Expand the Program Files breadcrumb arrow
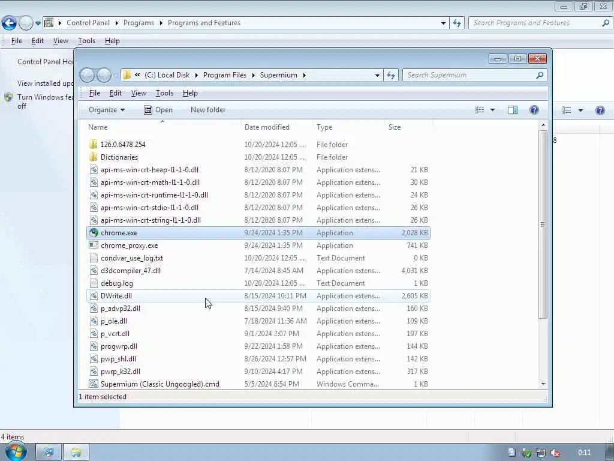The image size is (614, 461). pos(254,75)
